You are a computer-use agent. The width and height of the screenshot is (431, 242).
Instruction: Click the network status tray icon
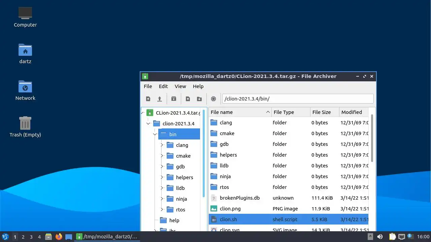[401, 237]
